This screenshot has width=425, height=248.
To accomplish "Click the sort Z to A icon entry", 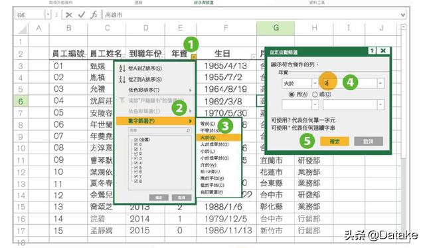I will (x=122, y=79).
